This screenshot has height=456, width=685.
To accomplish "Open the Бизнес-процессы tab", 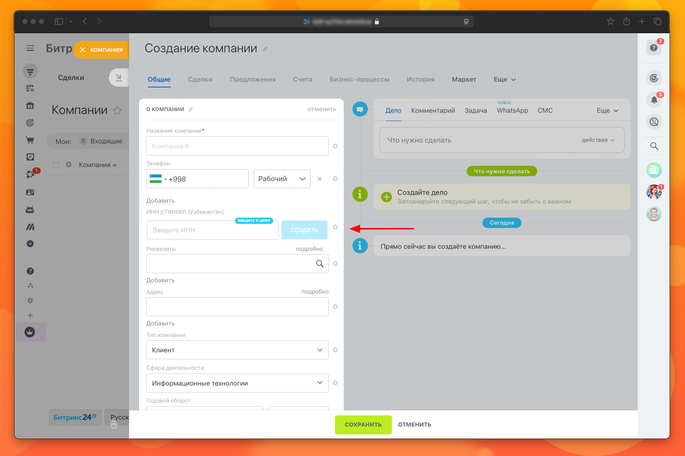I will 360,80.
